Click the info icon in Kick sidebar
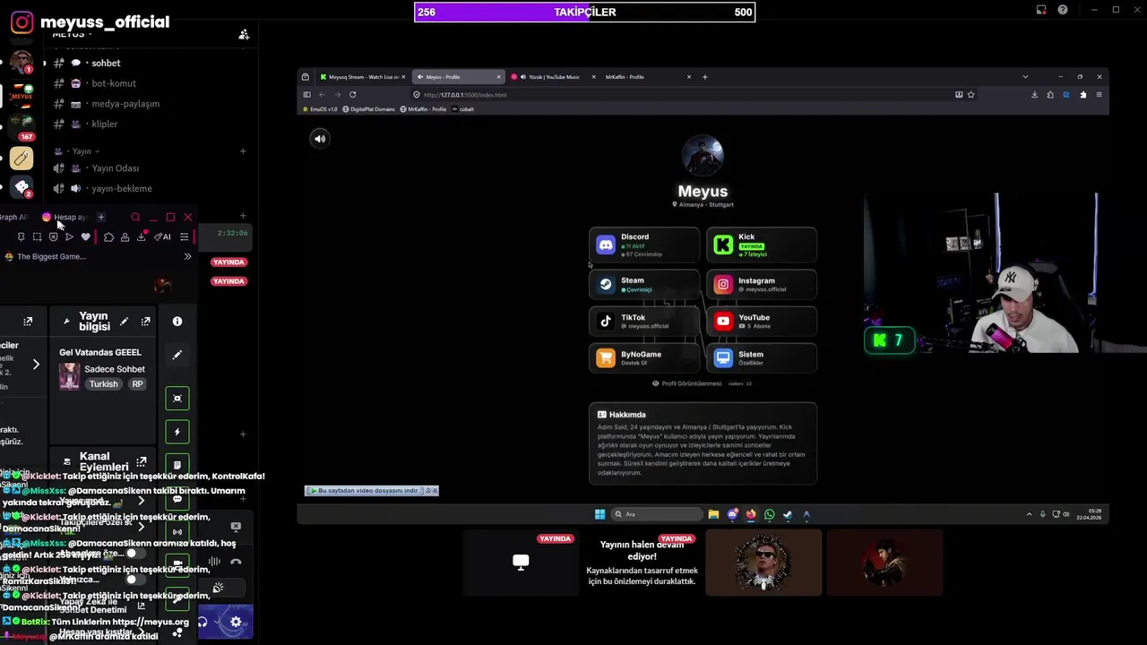Image resolution: width=1147 pixels, height=645 pixels. (177, 322)
